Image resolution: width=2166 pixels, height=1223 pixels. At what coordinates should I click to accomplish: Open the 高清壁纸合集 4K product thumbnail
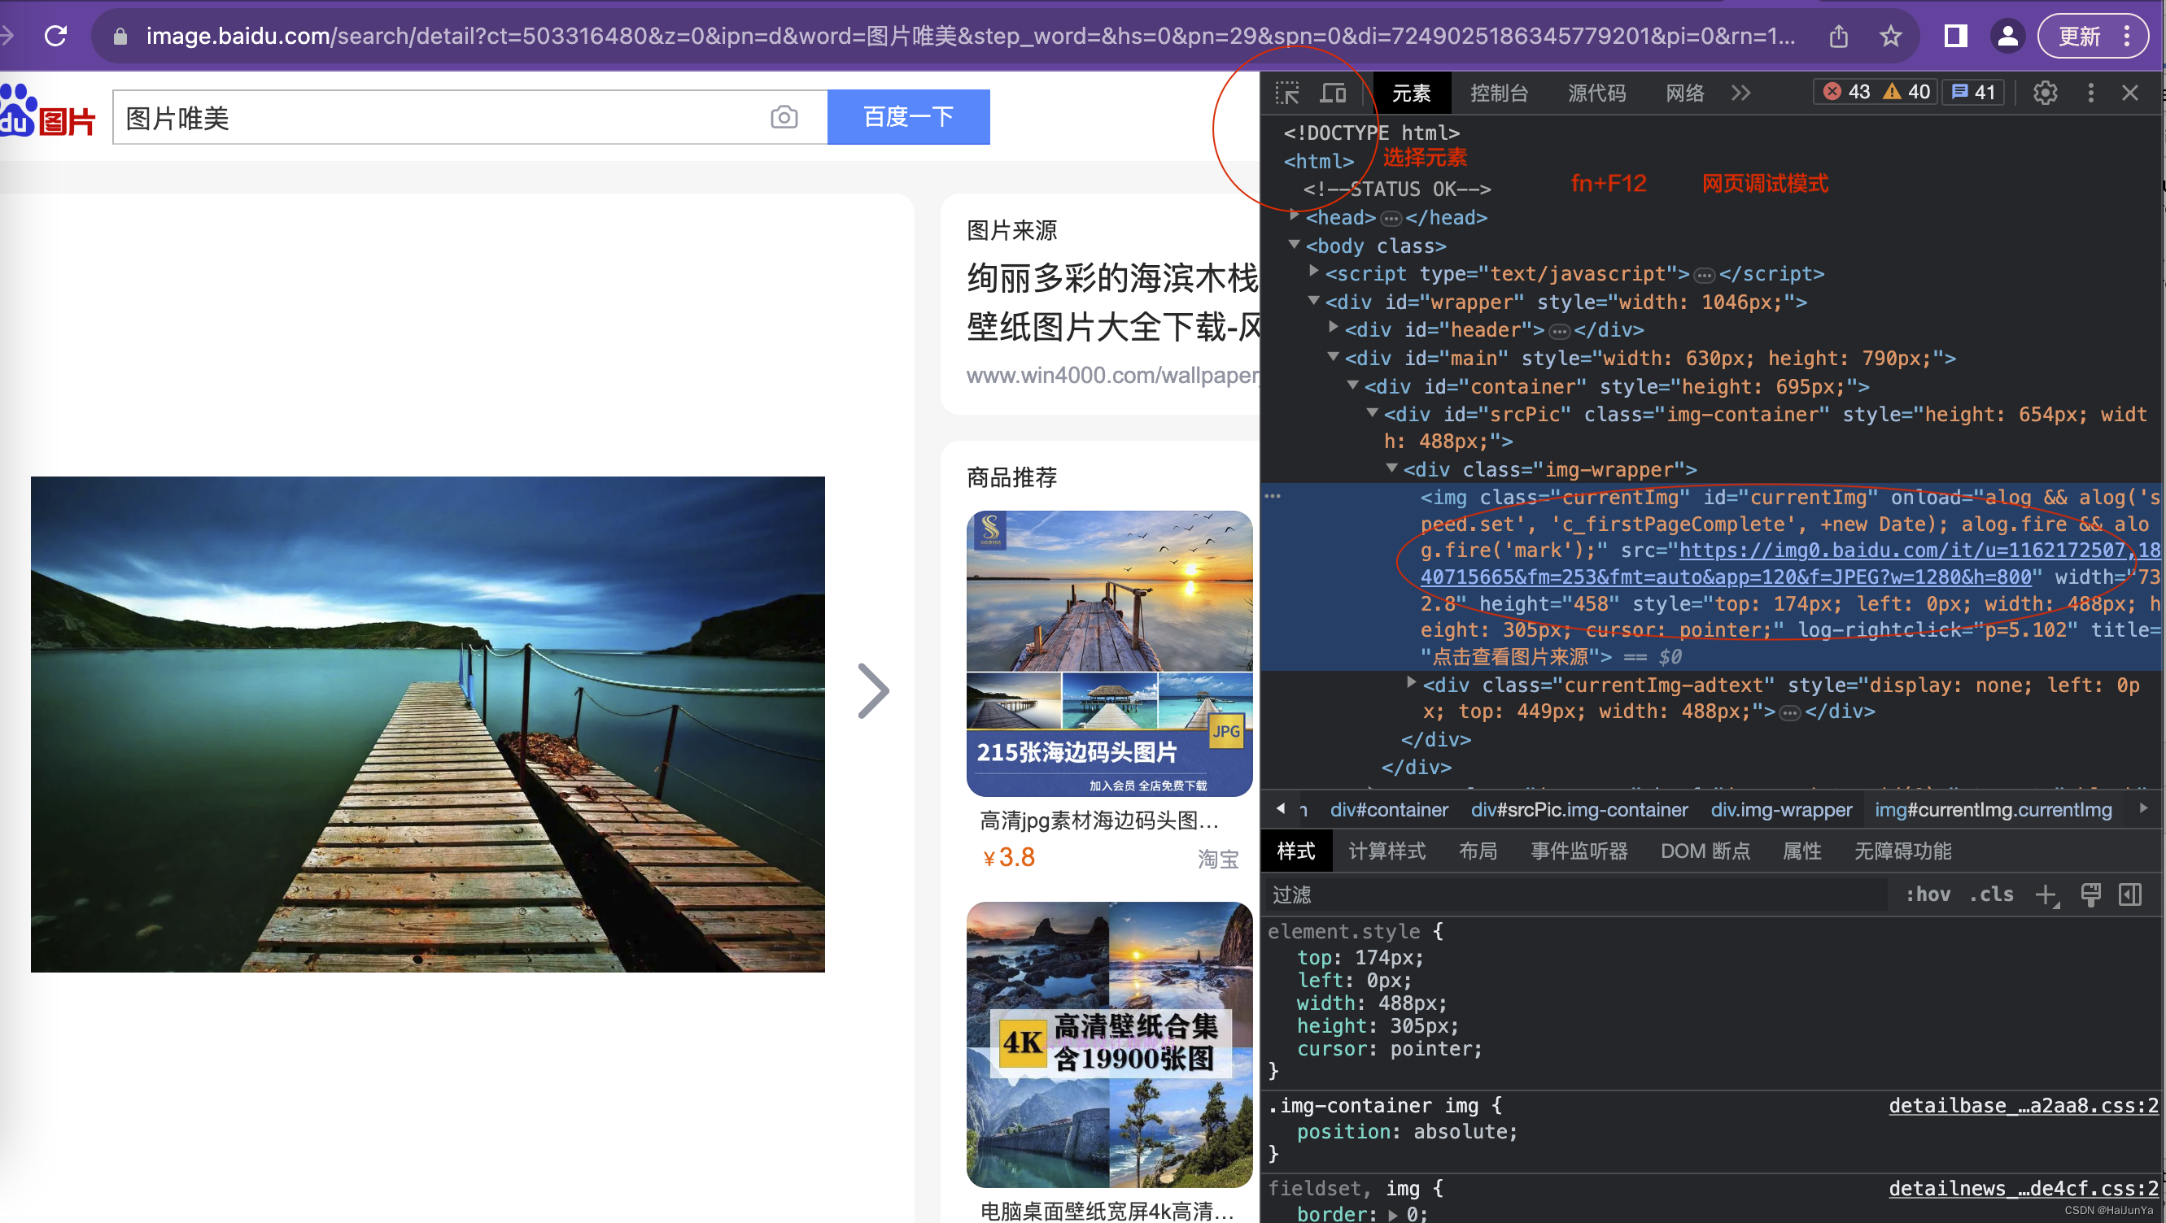(1109, 1044)
